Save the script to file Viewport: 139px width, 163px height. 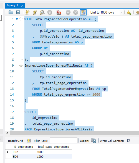(x=18, y=12)
